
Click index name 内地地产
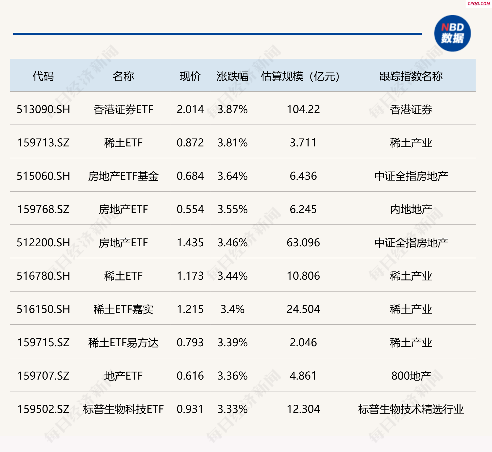click(411, 209)
